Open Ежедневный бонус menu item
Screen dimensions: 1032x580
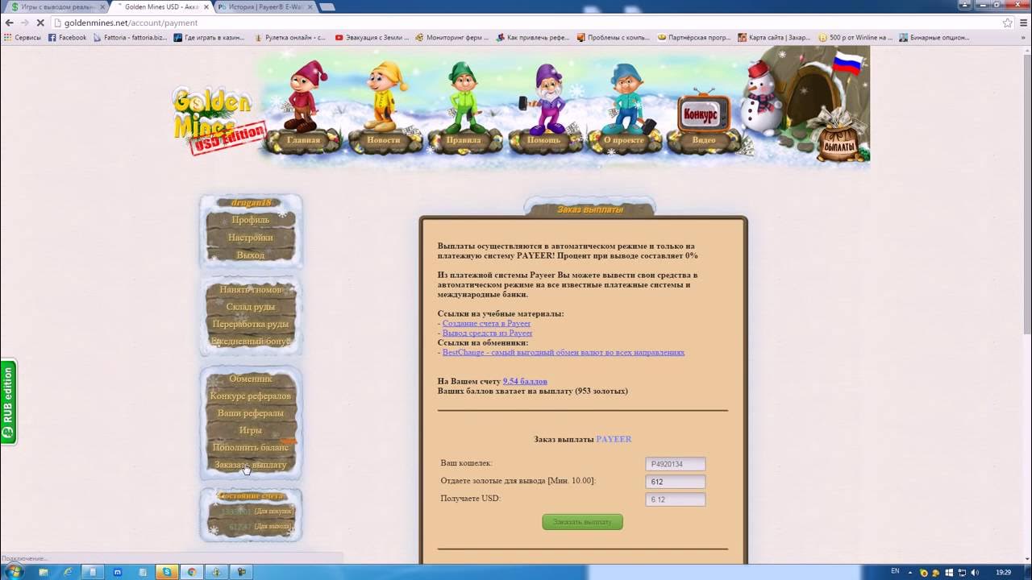coord(251,342)
